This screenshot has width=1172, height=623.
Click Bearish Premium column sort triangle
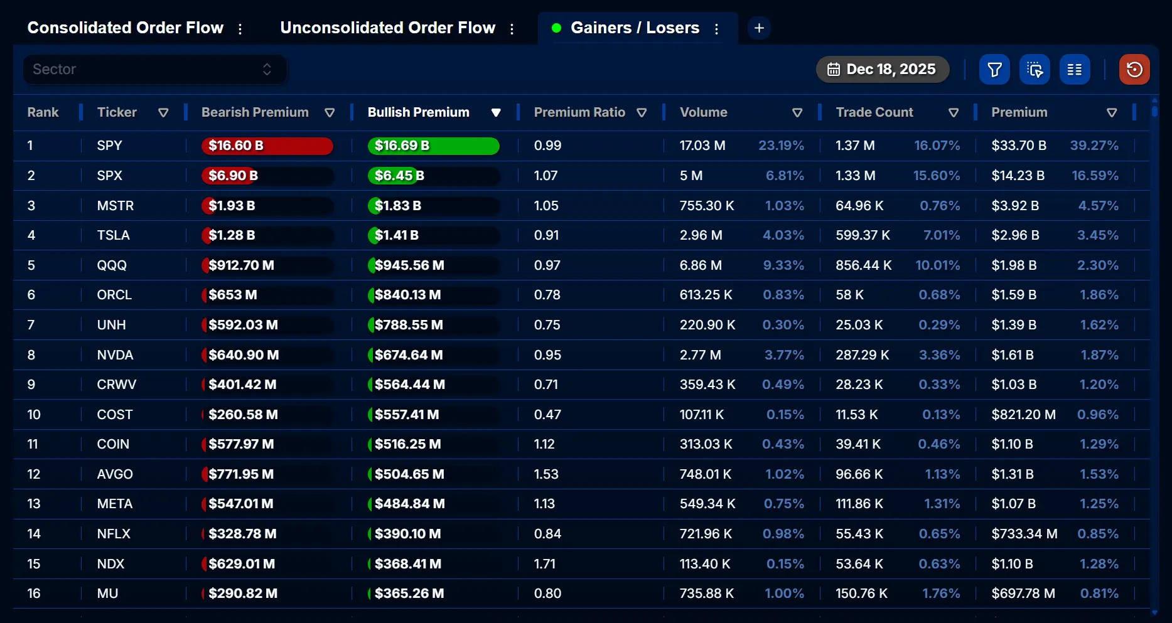[330, 113]
